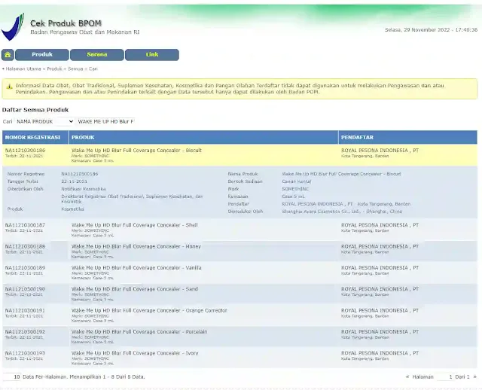Click the Case 5 mL detail value

[293, 197]
